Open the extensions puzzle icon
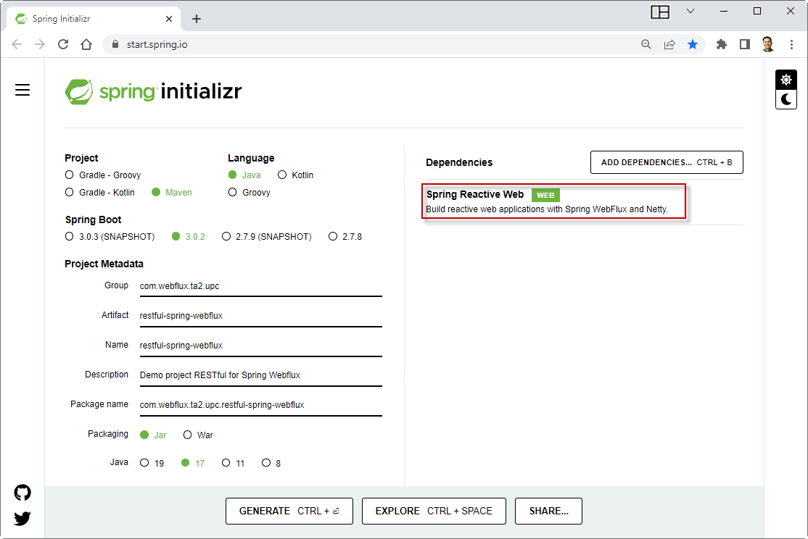The width and height of the screenshot is (808, 539). tap(722, 44)
